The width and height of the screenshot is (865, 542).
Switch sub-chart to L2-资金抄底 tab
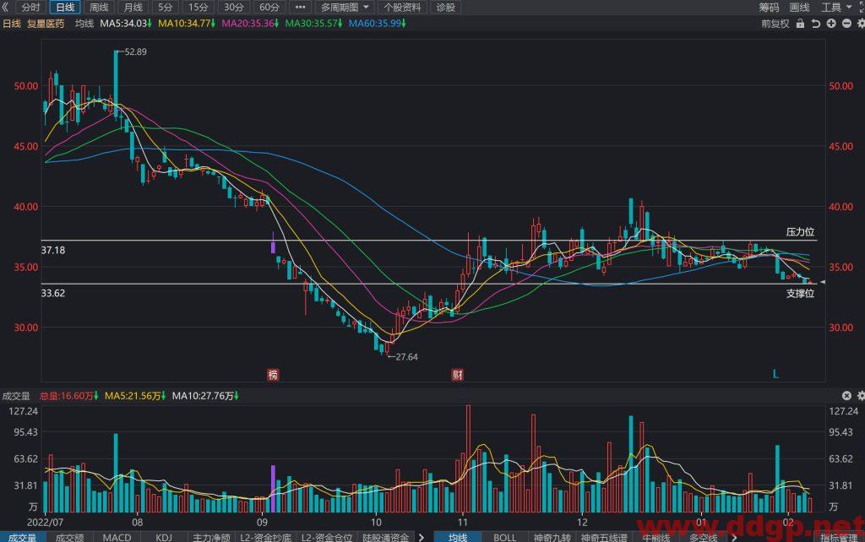click(265, 537)
